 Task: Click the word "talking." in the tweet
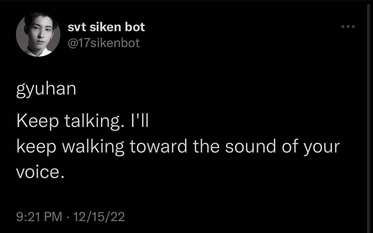tap(94, 121)
